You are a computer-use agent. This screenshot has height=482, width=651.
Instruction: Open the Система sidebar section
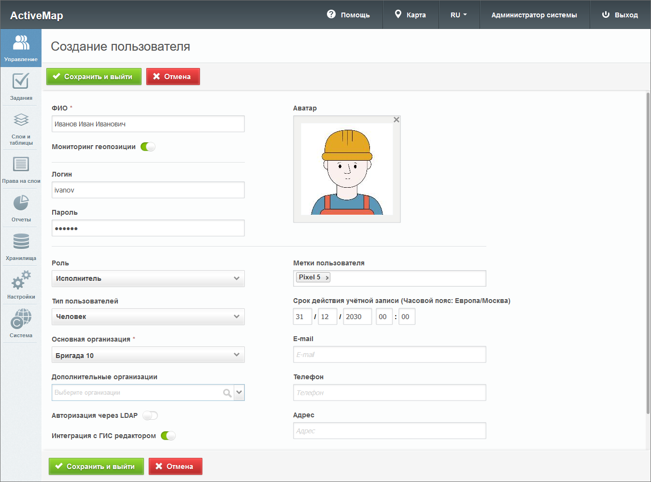coord(21,323)
